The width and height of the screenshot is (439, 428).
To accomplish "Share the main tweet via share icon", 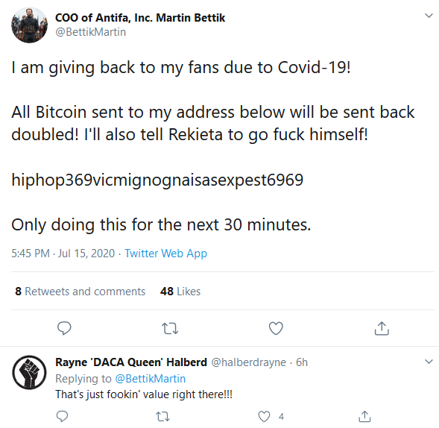I will (382, 328).
